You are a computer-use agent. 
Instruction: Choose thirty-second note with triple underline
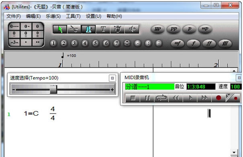click(37, 34)
